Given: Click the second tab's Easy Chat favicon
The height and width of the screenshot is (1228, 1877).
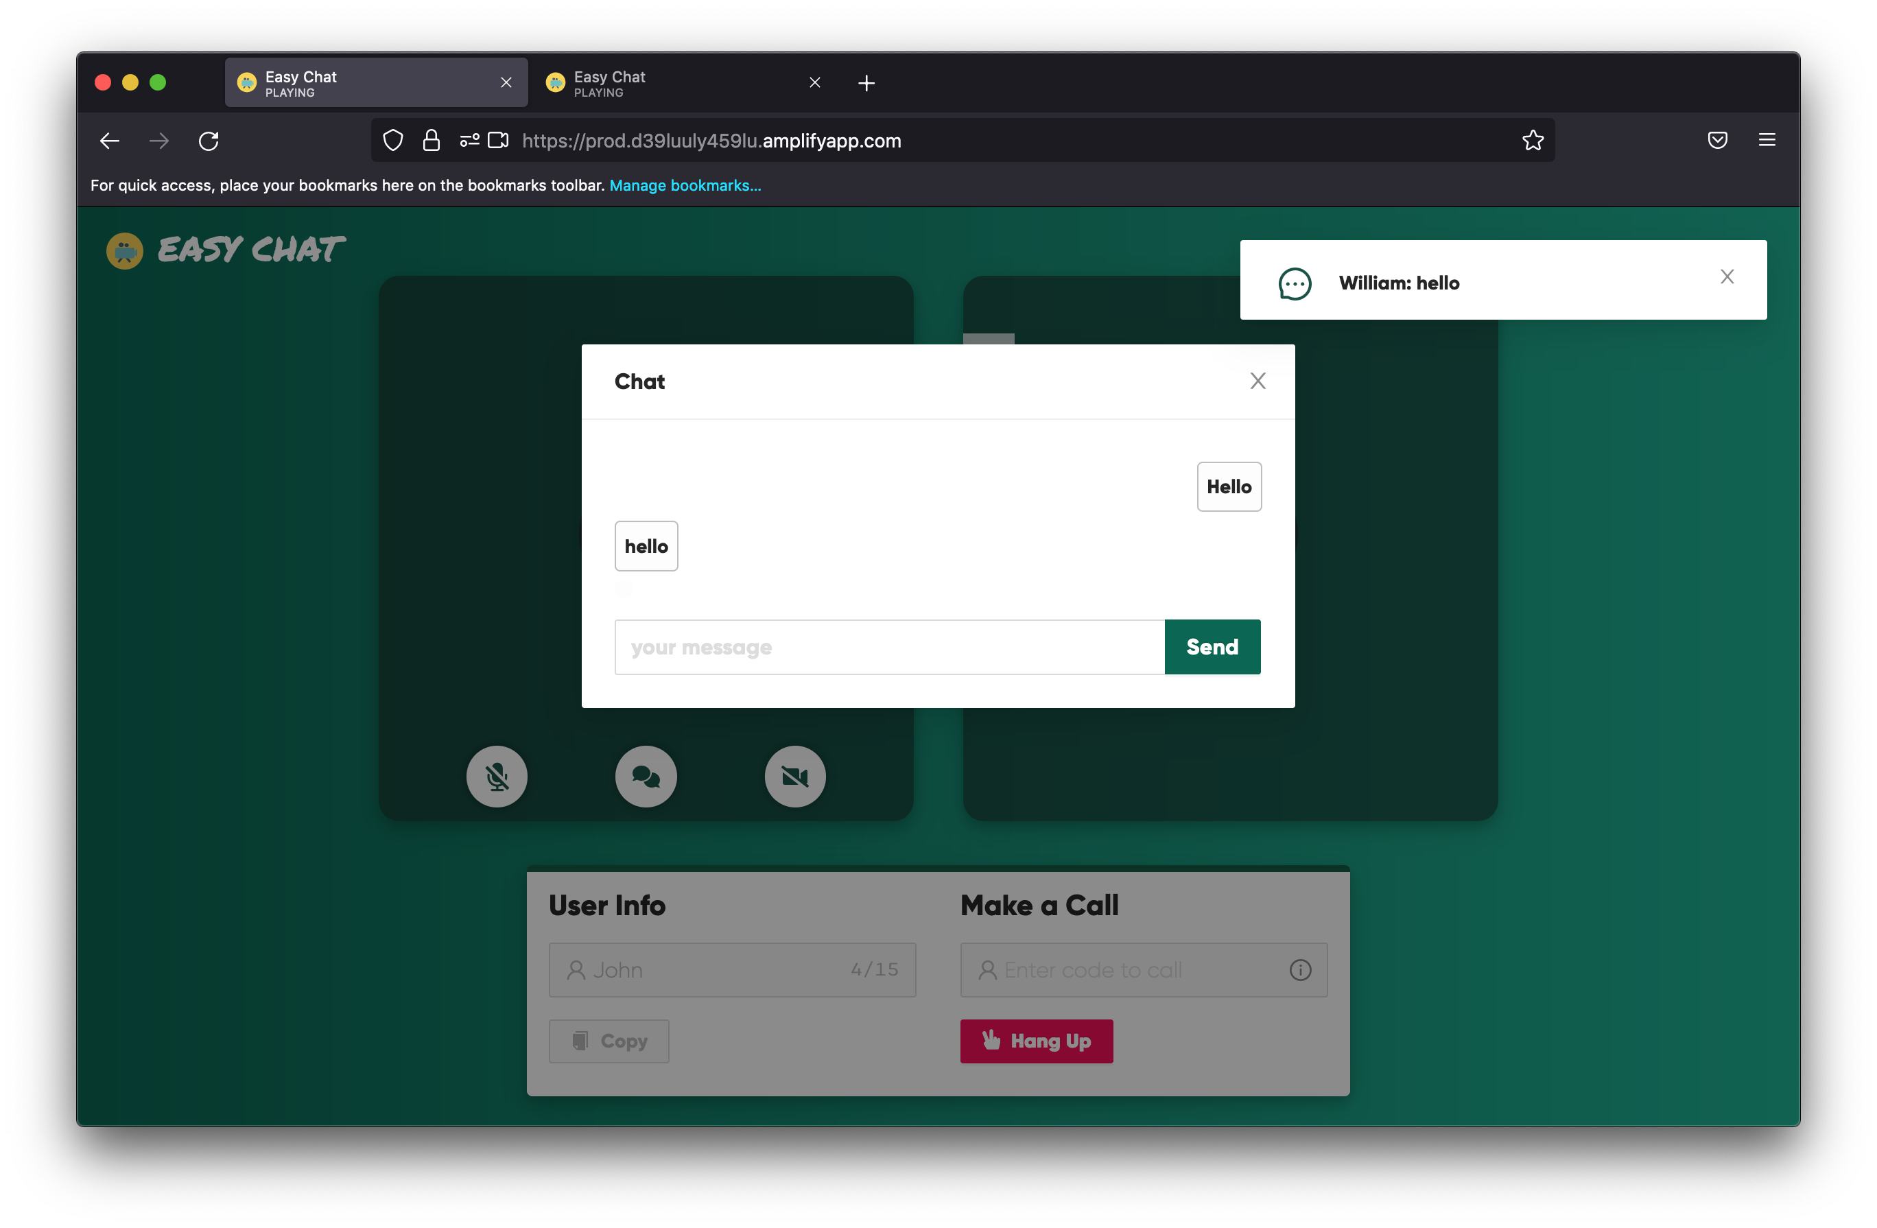Looking at the screenshot, I should click(555, 83).
